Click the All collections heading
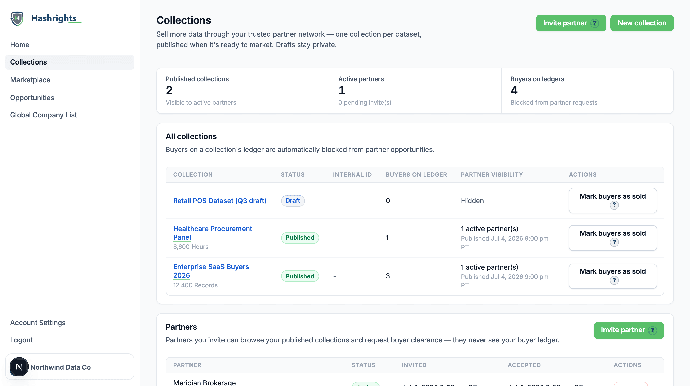The image size is (690, 386). (x=191, y=136)
